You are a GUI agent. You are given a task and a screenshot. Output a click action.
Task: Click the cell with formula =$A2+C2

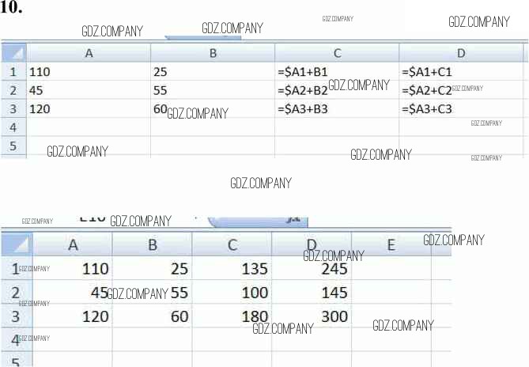click(x=461, y=89)
